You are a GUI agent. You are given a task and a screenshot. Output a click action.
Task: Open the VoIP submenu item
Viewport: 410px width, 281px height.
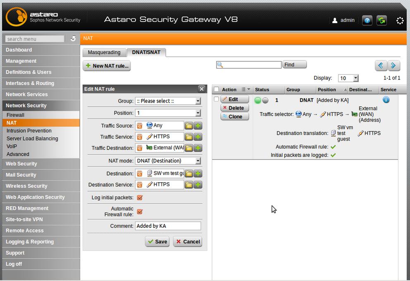pyautogui.click(x=41, y=146)
